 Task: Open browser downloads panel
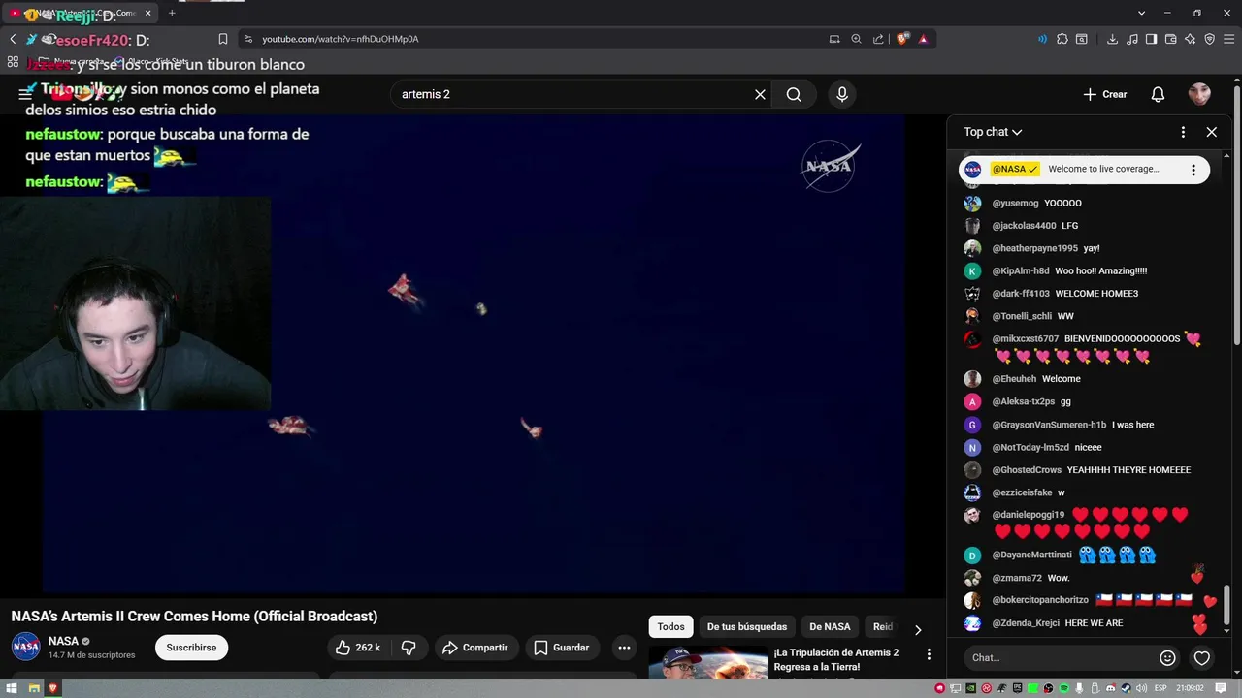[1112, 39]
